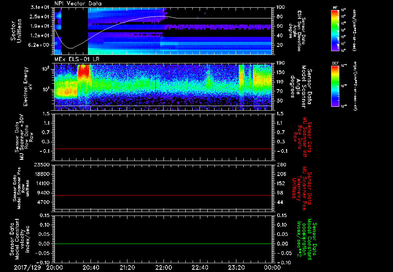Click the black data gap in NPI panel
The width and height of the screenshot is (393, 272).
pyautogui.click(x=74, y=23)
